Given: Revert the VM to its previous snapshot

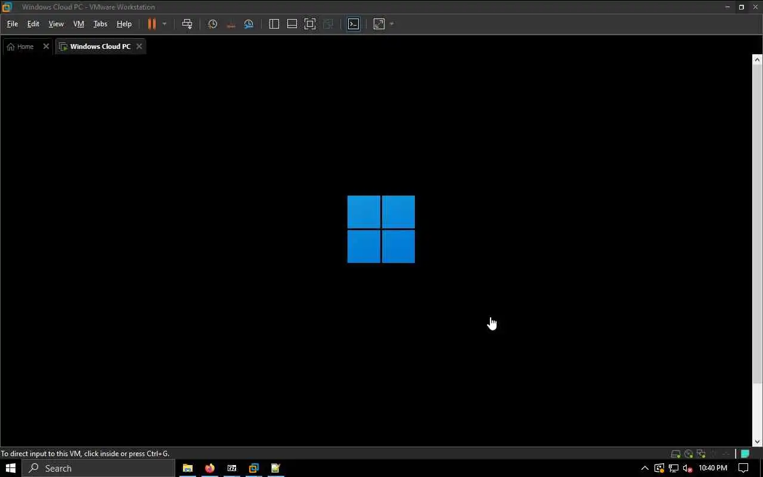Looking at the screenshot, I should [x=231, y=24].
